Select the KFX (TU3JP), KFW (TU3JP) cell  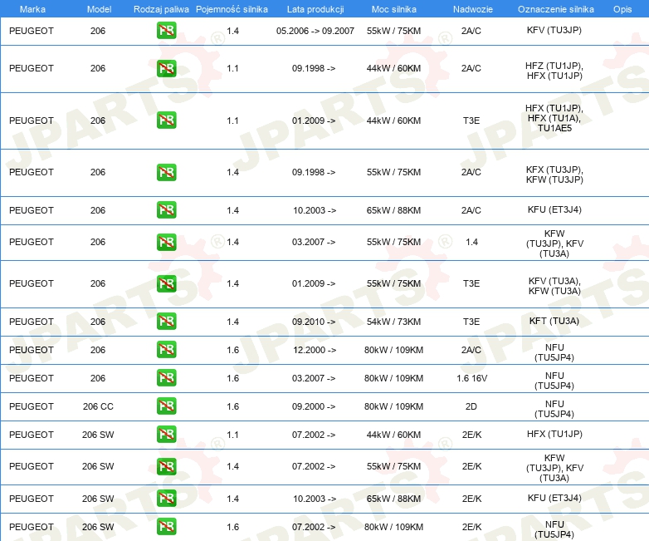coord(554,175)
